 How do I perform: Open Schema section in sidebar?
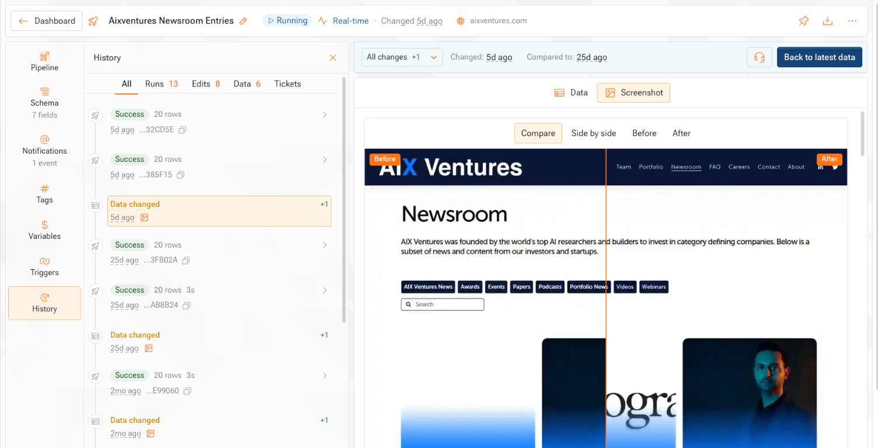[44, 103]
